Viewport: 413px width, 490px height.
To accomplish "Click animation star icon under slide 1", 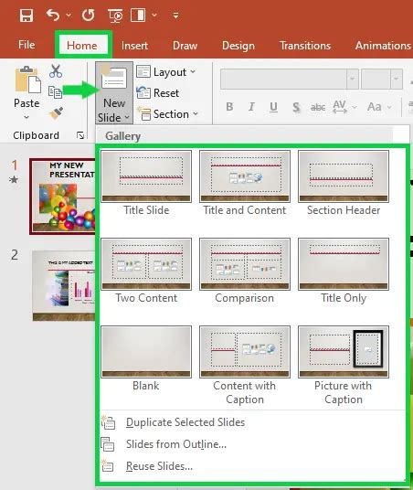I will [14, 180].
